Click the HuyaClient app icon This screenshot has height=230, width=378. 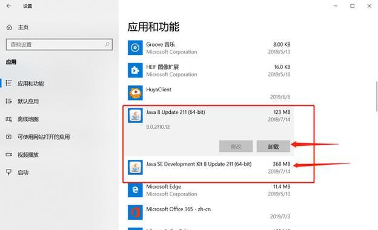[135, 93]
